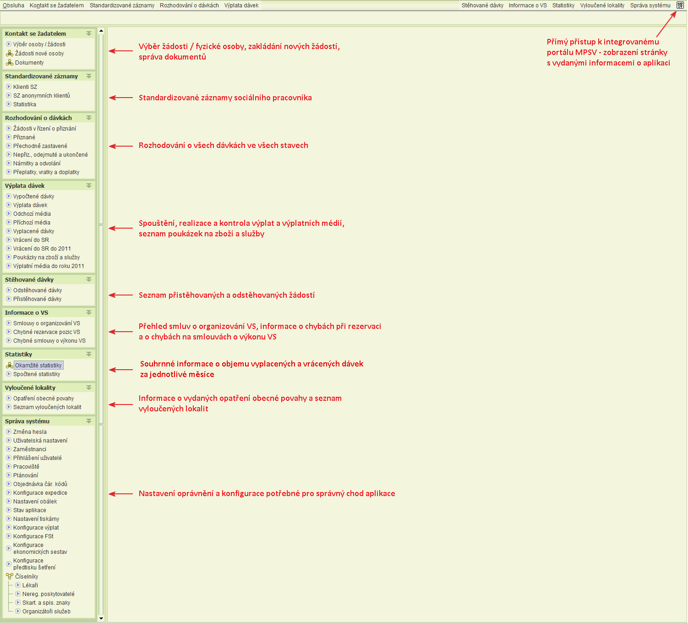Open Správa systému in the menu bar
The image size is (688, 623).
[650, 5]
